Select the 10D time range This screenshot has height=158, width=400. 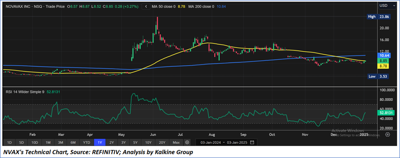tap(35, 142)
